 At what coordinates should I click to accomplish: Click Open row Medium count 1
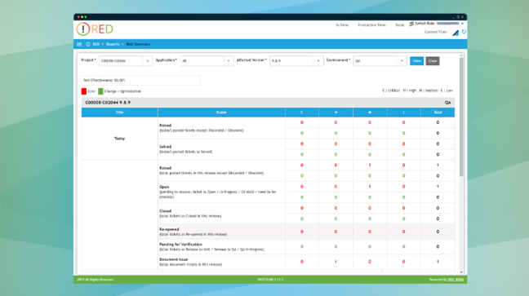pyautogui.click(x=370, y=187)
